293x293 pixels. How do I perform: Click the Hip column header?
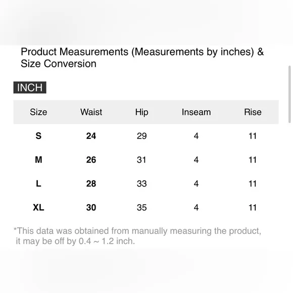(x=141, y=112)
